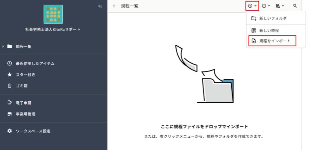Click the trash icon for ゴミ箱

[10, 86]
